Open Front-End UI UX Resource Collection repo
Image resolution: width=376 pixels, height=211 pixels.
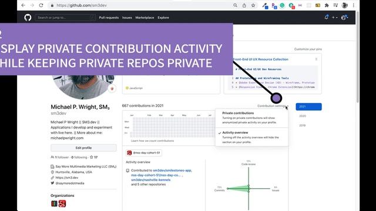(261, 59)
